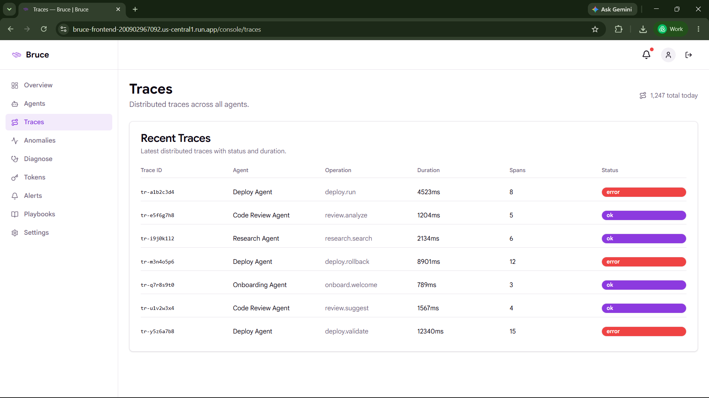709x398 pixels.
Task: Click the Diagnose stethoscope icon
Action: [x=15, y=159]
